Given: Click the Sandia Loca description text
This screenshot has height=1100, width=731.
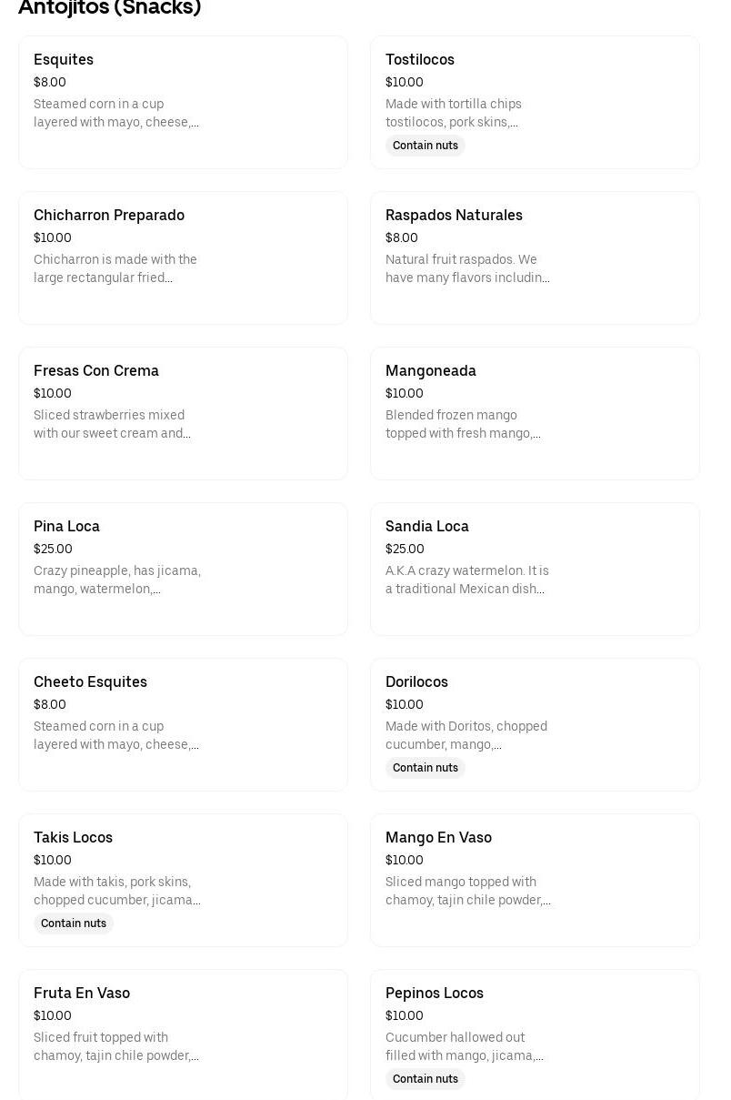Looking at the screenshot, I should click(467, 580).
